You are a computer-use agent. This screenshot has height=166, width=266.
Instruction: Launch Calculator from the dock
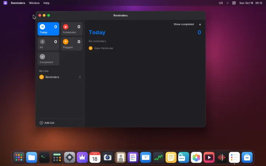click(x=57, y=158)
